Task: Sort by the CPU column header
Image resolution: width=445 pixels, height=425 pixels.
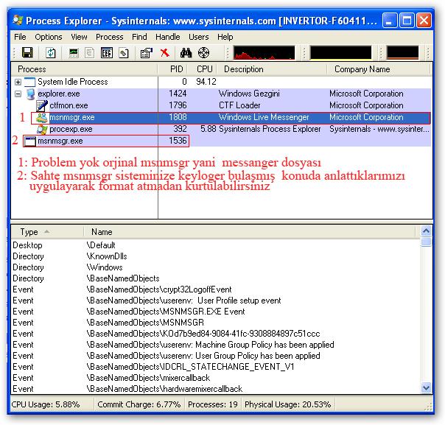Action: click(202, 69)
